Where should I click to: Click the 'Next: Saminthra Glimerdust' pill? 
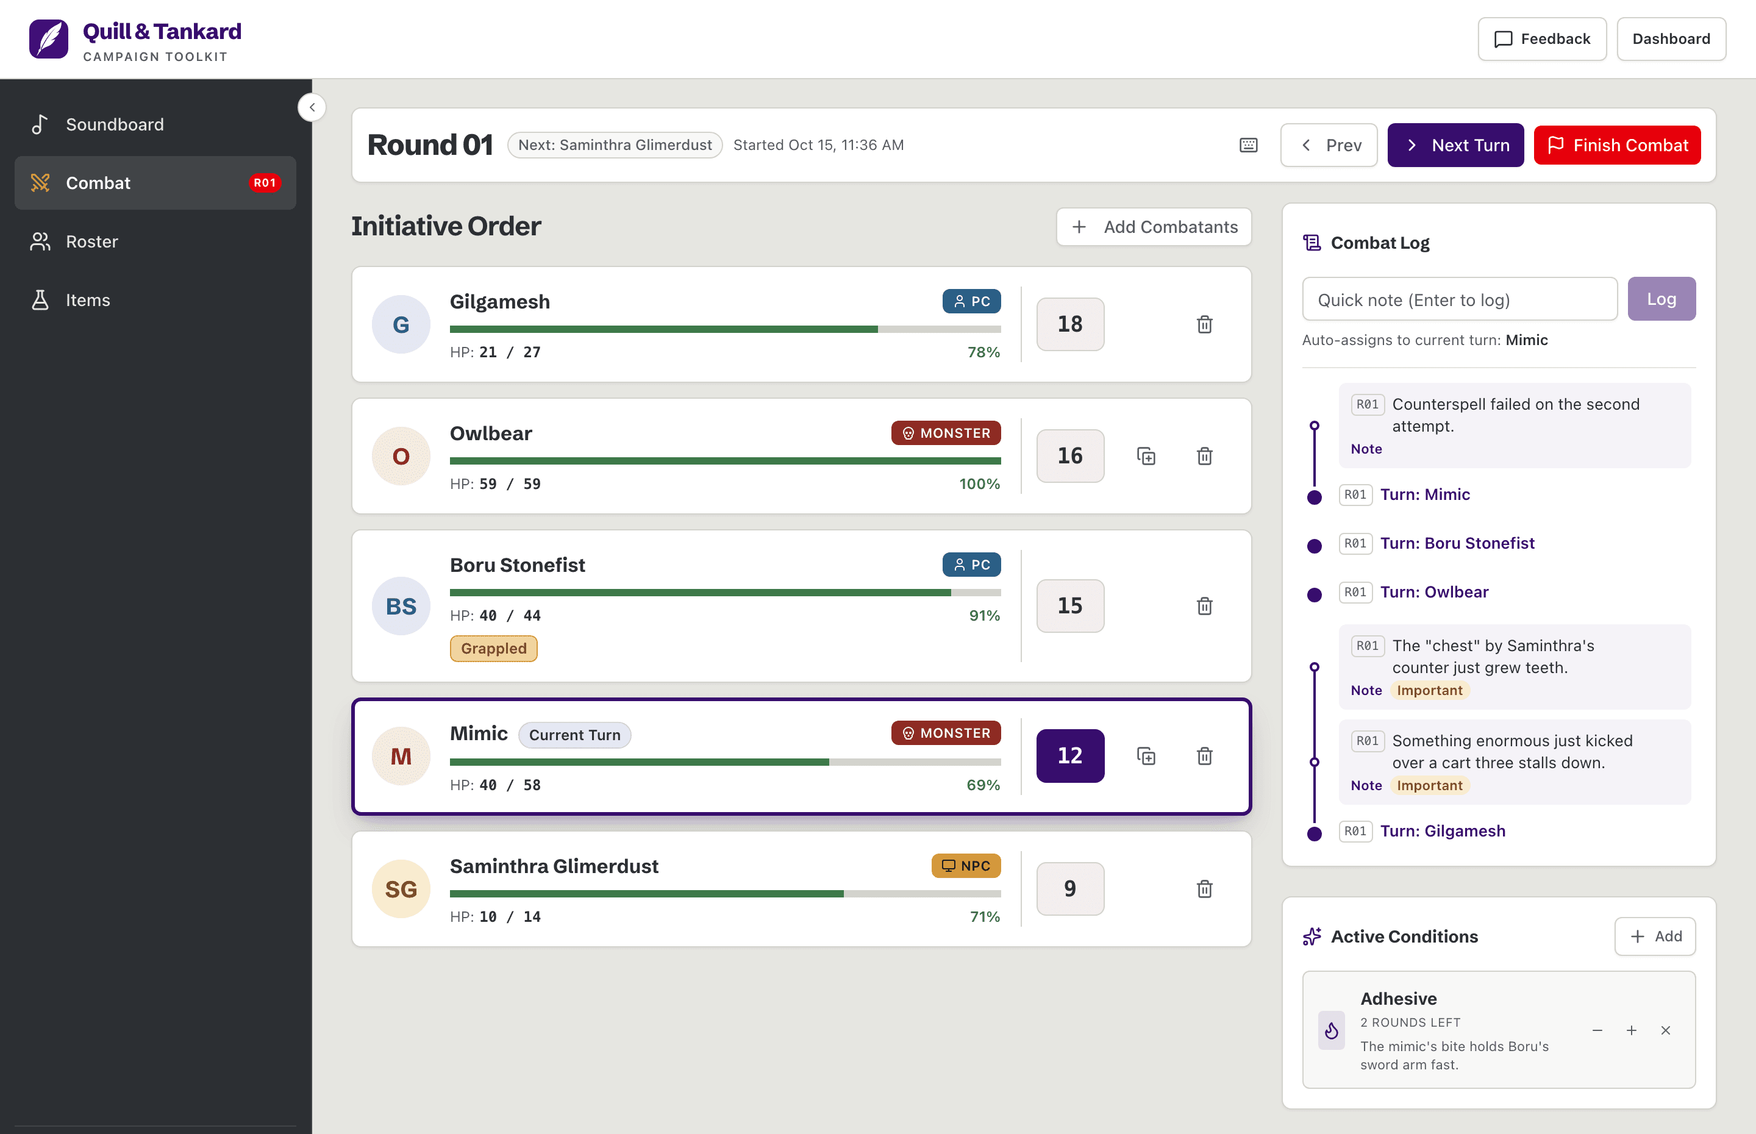pyautogui.click(x=615, y=145)
